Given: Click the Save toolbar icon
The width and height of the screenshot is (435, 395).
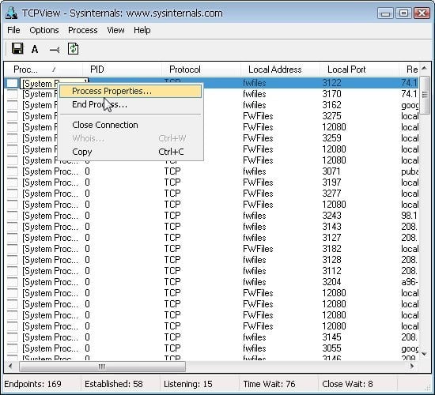Looking at the screenshot, I should click(x=17, y=49).
